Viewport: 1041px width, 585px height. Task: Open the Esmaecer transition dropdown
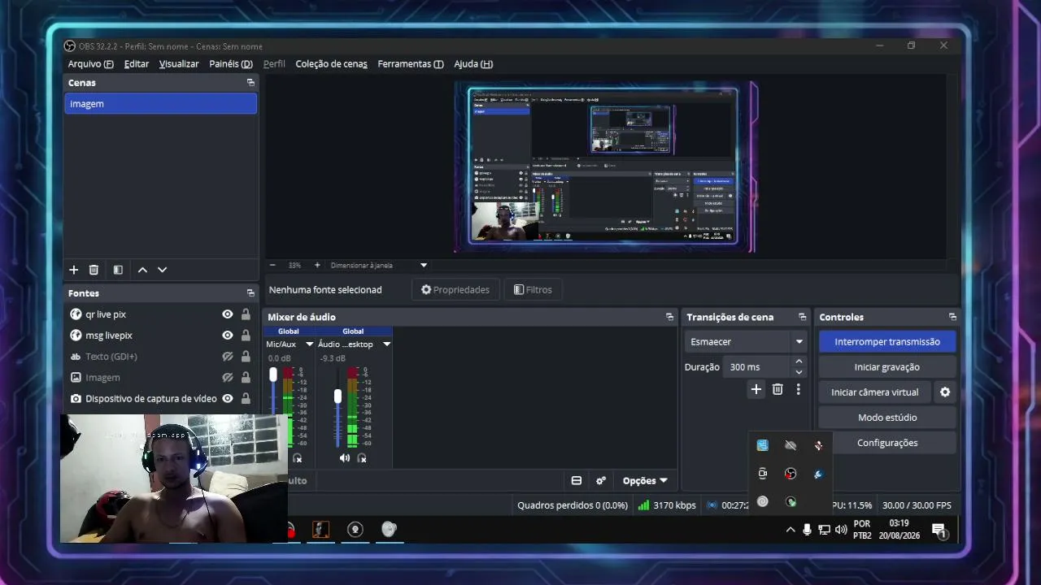coord(746,342)
